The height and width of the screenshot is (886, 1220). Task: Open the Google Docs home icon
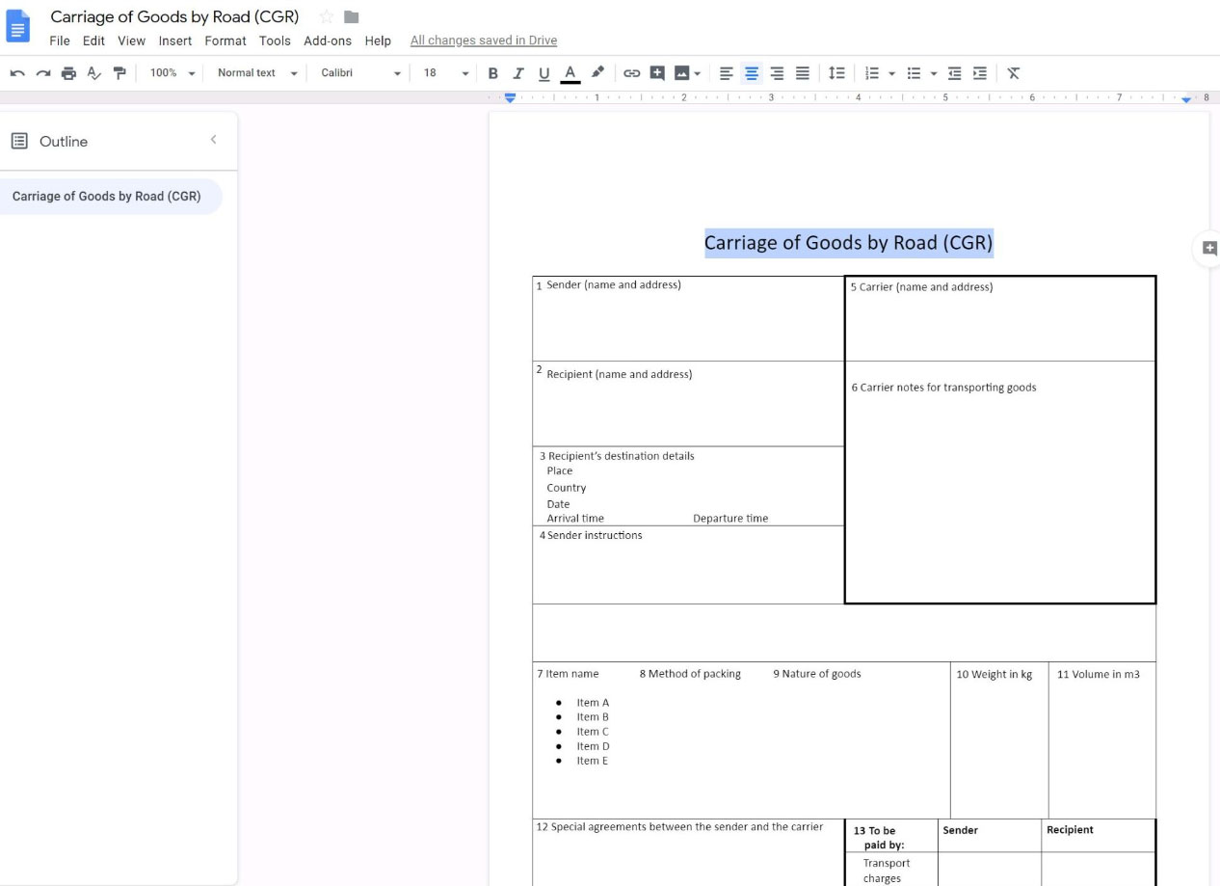coord(18,27)
